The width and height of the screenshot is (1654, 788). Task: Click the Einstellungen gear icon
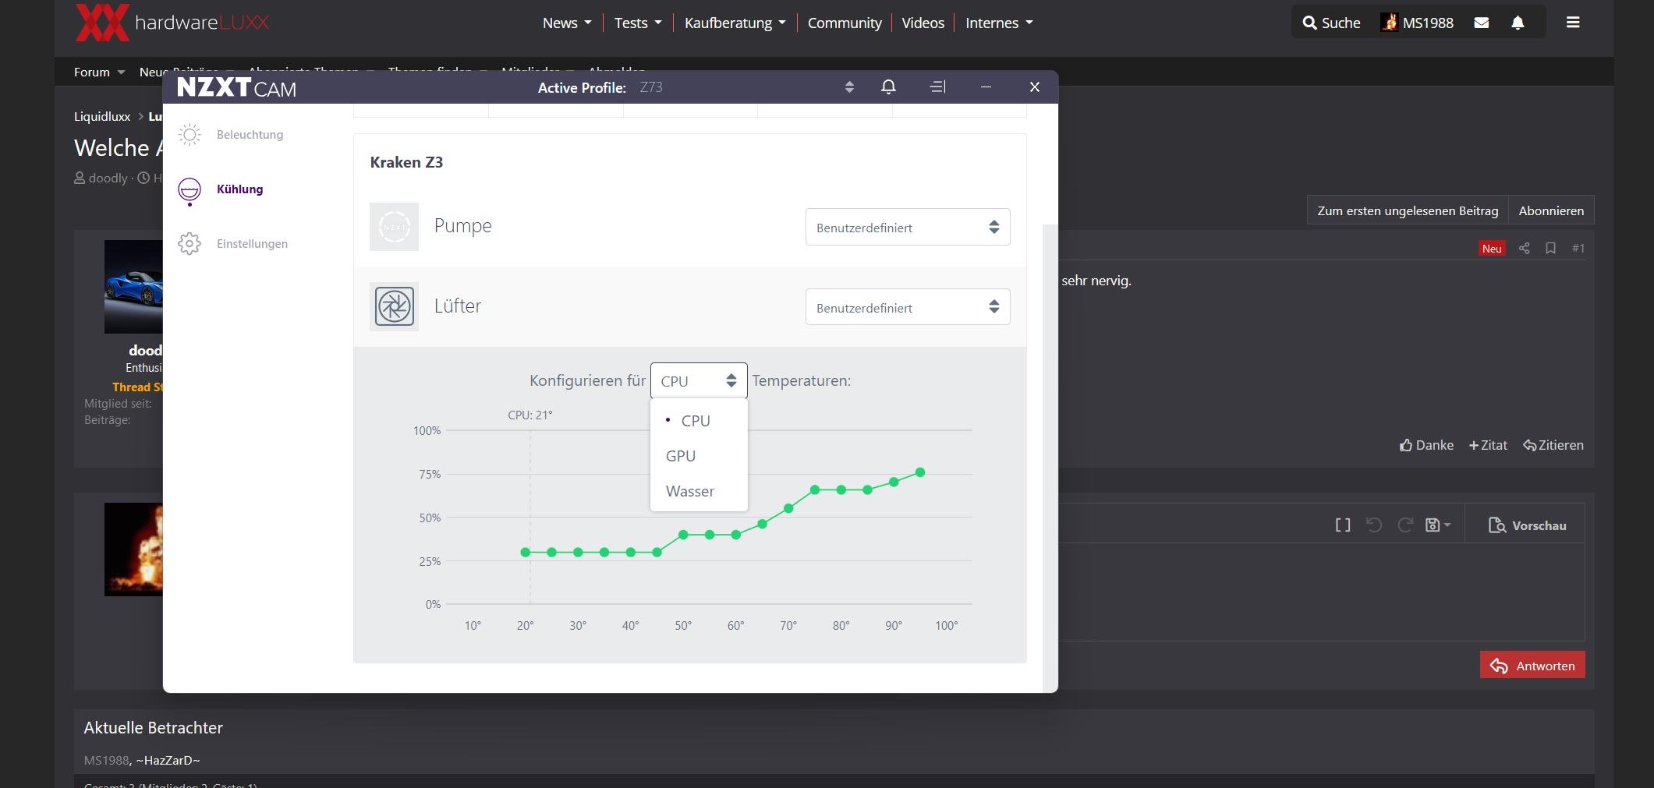coord(189,244)
